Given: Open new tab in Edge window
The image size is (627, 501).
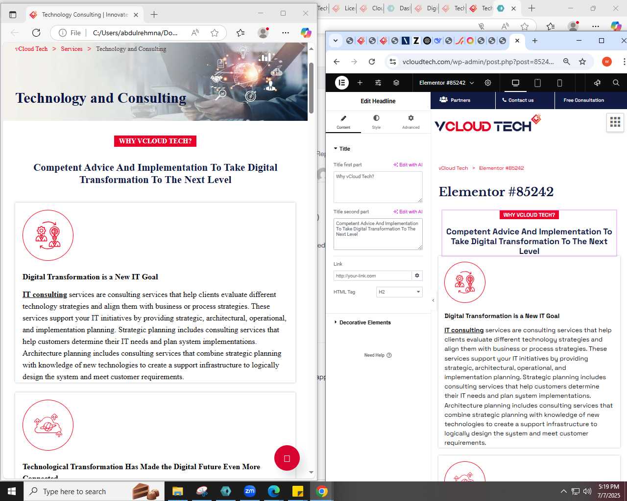Looking at the screenshot, I should click(x=154, y=15).
